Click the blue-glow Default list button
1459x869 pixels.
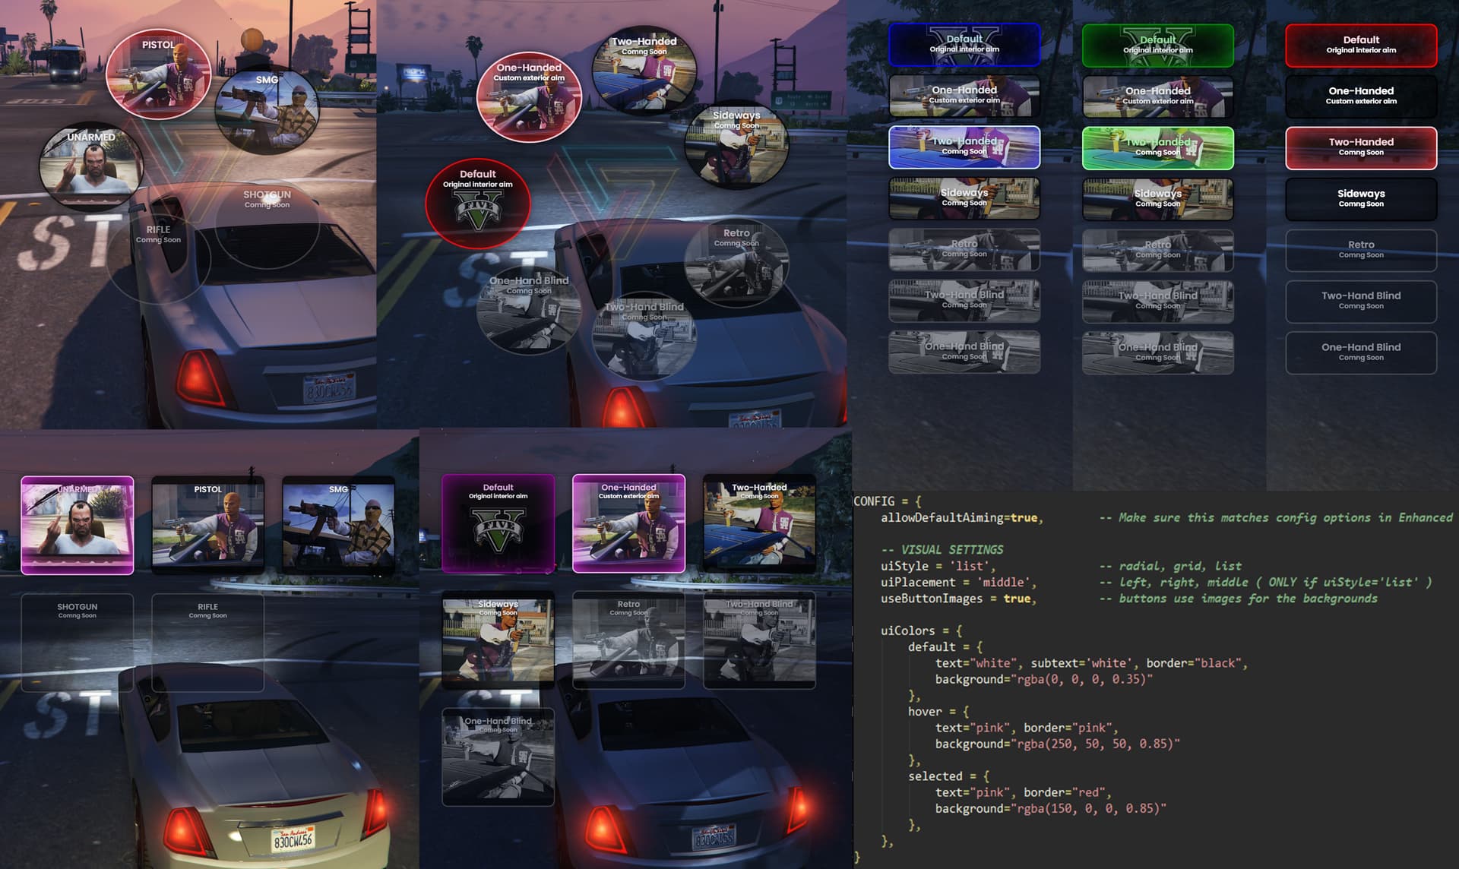[964, 44]
